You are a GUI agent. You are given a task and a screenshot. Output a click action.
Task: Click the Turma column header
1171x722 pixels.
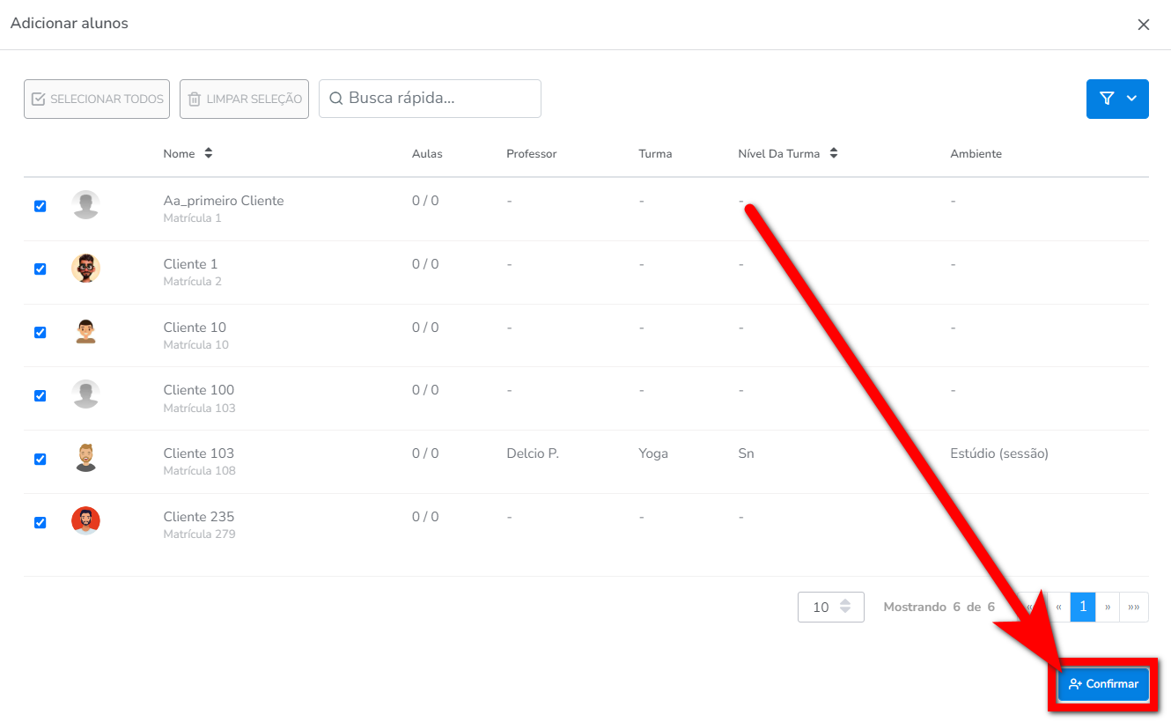(x=655, y=153)
